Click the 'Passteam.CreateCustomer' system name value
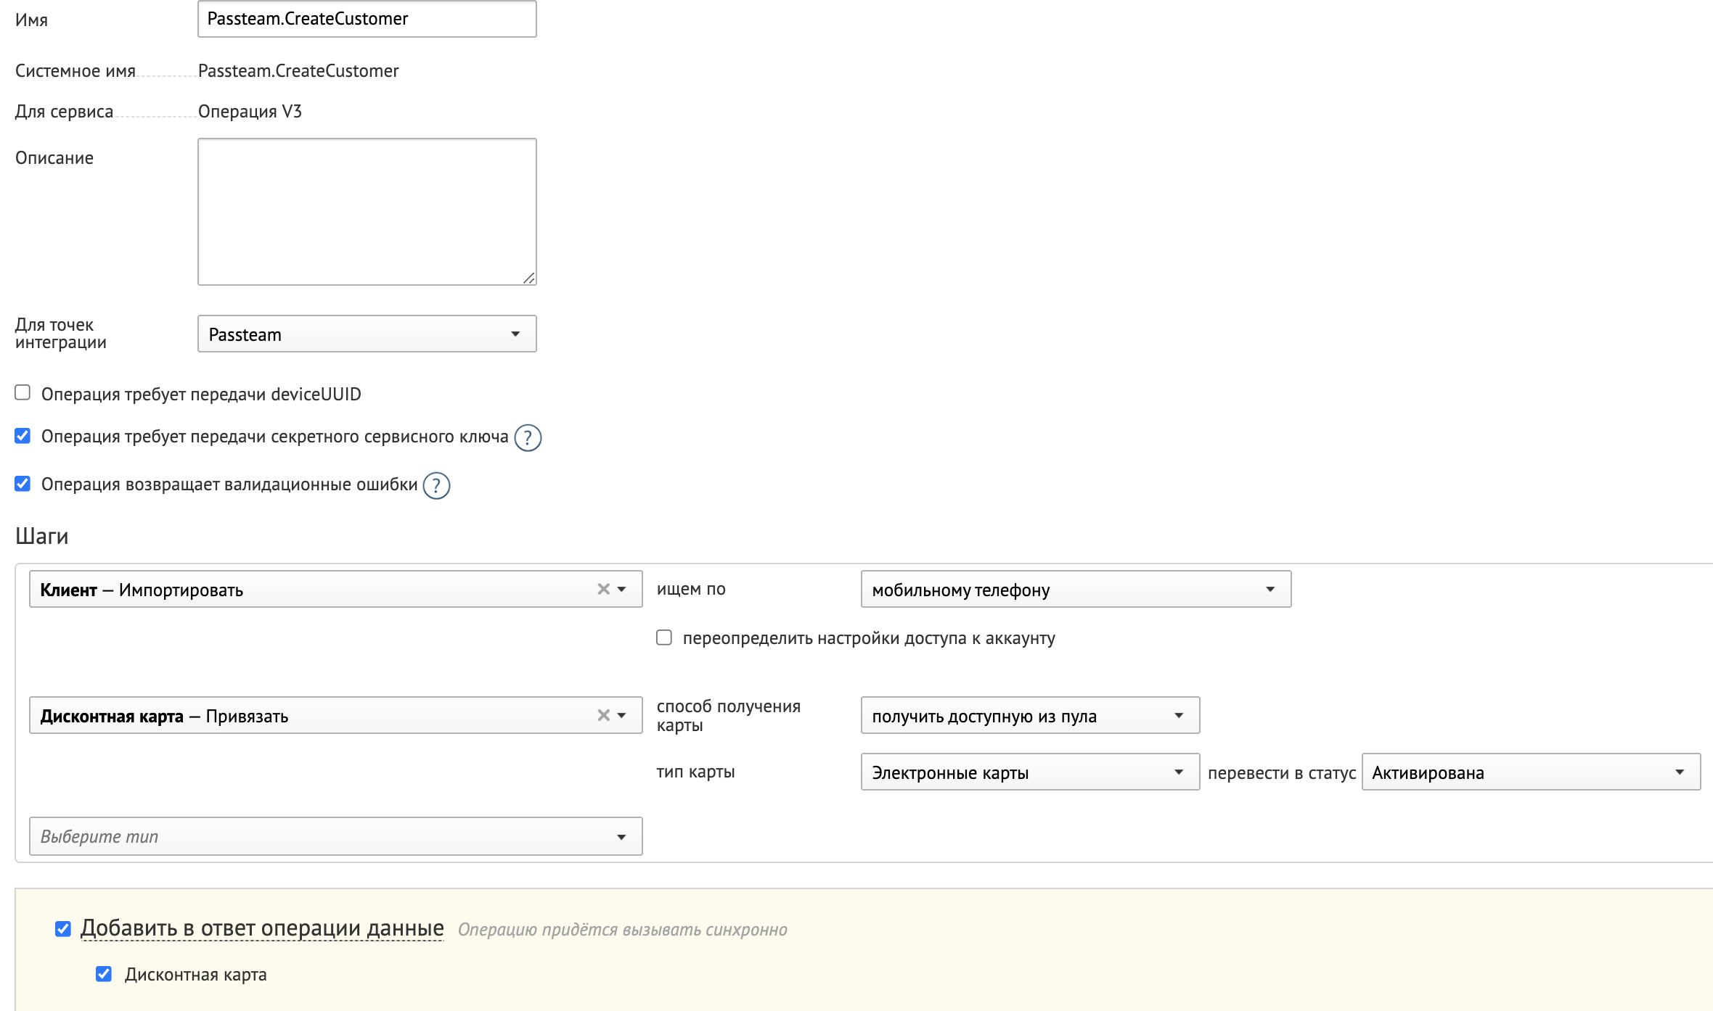 [298, 71]
